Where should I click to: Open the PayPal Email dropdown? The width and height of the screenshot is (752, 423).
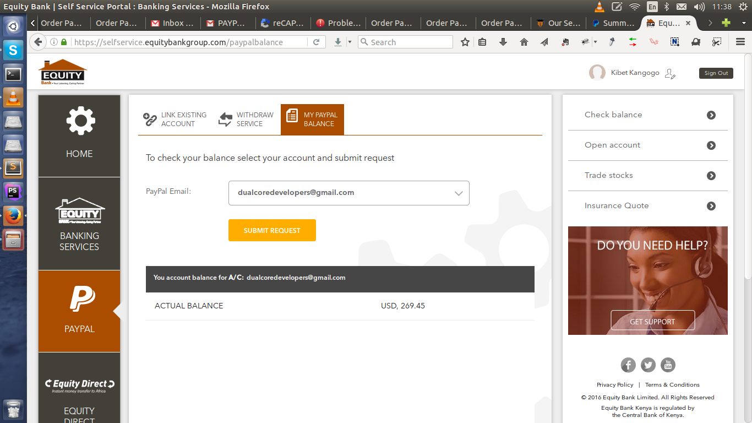[x=348, y=193]
